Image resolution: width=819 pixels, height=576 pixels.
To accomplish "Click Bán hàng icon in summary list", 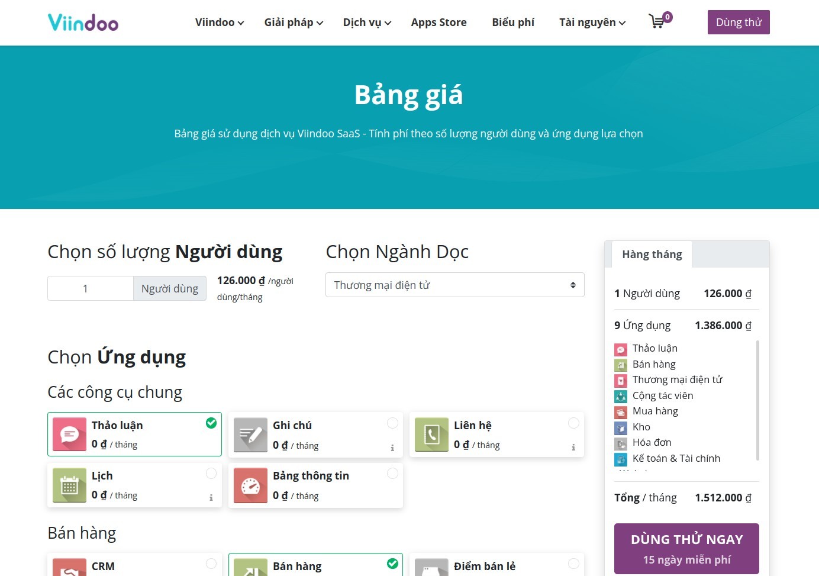I will tap(621, 365).
